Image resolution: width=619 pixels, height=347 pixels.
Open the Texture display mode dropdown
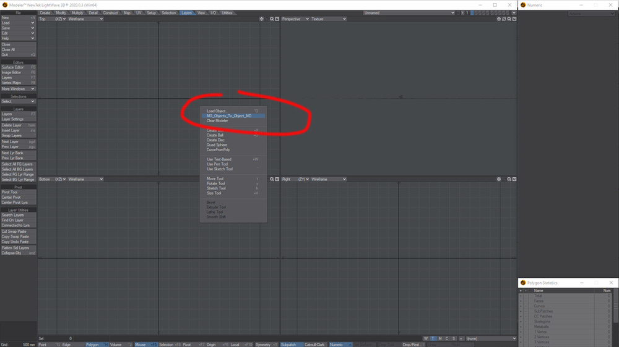(329, 19)
